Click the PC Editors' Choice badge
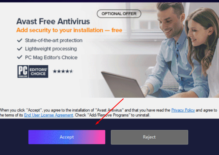Screen dimensions: 219x155 pos(33,71)
